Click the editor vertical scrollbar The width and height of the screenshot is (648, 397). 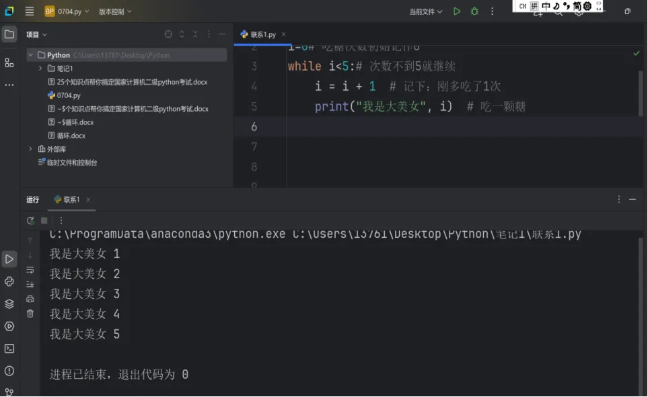click(x=641, y=93)
